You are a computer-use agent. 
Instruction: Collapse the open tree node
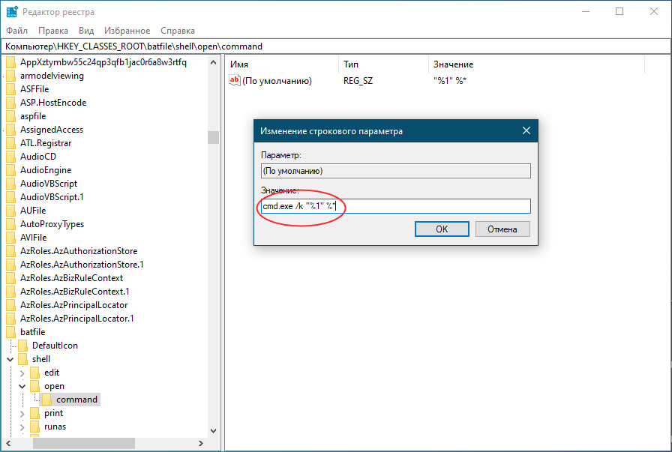[22, 387]
